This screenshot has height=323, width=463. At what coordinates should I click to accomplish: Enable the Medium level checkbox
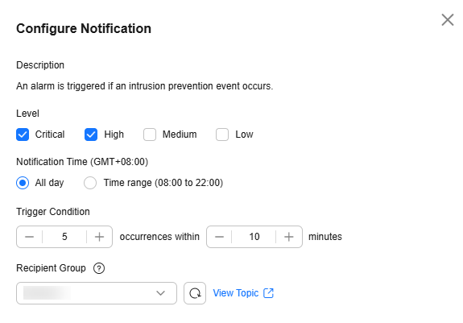click(x=150, y=135)
